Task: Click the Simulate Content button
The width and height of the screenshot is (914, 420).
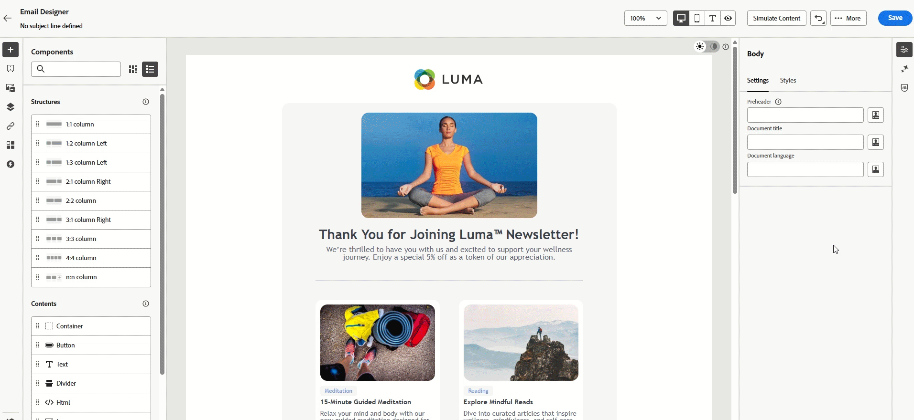Action: [776, 18]
